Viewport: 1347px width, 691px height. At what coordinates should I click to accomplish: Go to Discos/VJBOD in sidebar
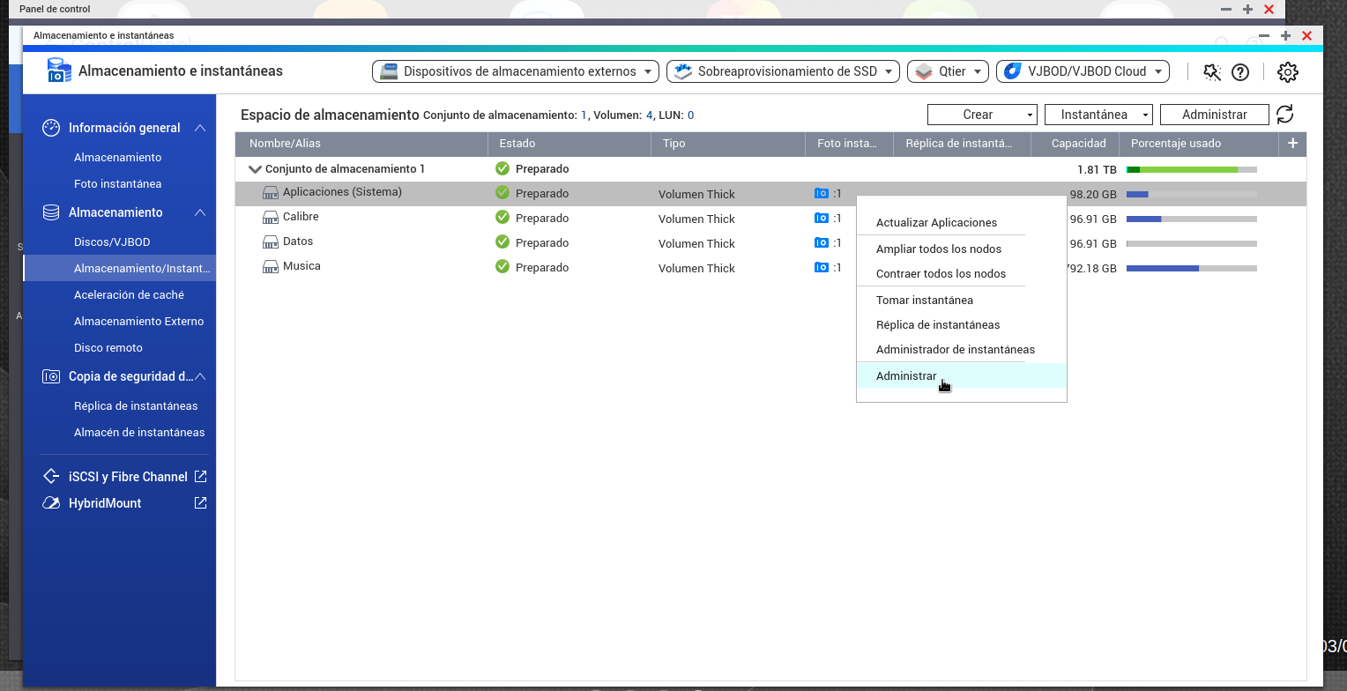112,242
